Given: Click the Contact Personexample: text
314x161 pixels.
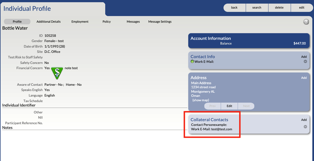Looking at the screenshot, I should coord(209,125).
